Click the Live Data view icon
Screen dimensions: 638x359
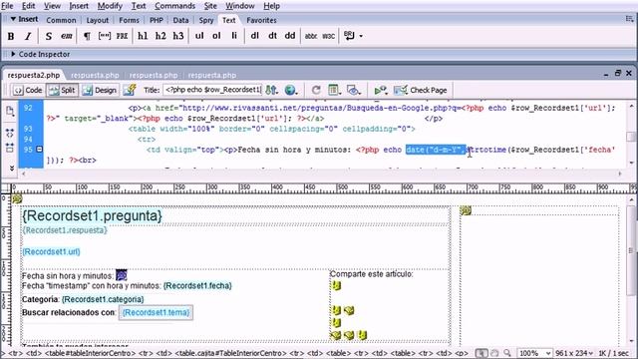(130, 90)
